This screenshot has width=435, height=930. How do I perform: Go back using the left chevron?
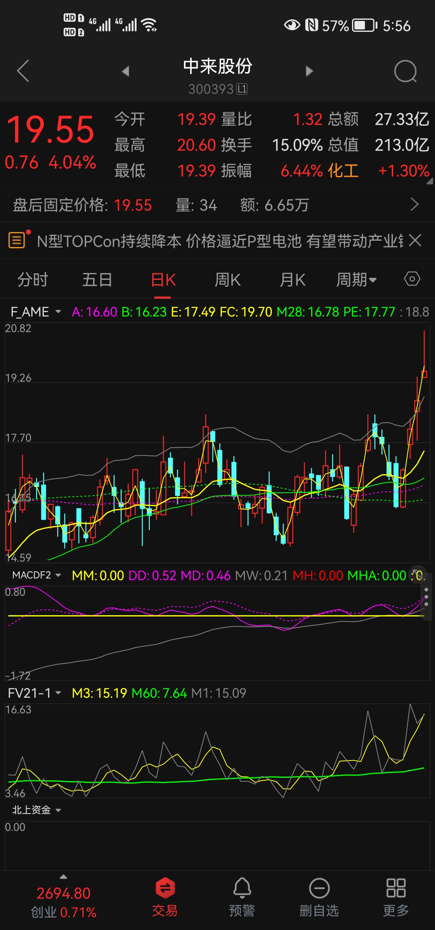click(23, 71)
